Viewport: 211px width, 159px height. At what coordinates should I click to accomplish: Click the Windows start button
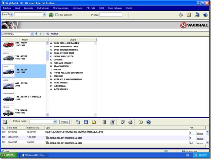click(9, 155)
